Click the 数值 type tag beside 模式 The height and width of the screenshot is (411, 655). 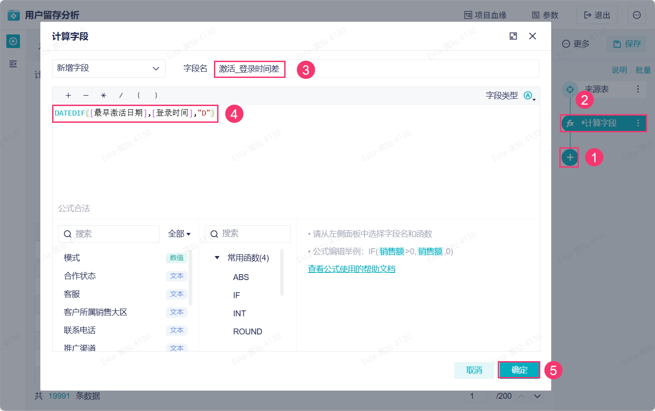[177, 258]
